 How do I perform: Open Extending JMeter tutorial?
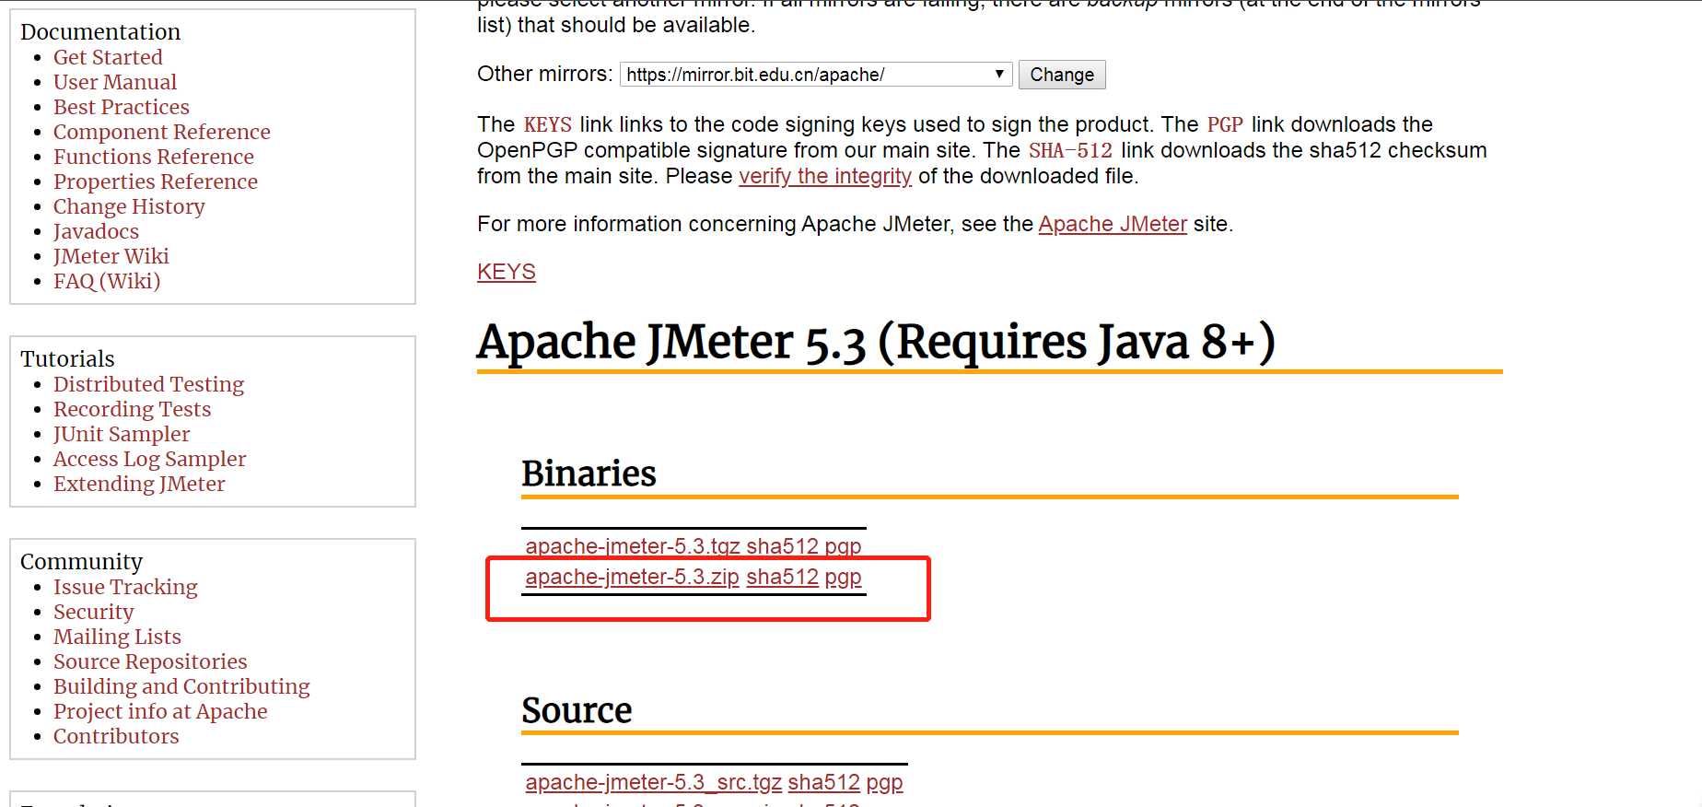pyautogui.click(x=139, y=484)
